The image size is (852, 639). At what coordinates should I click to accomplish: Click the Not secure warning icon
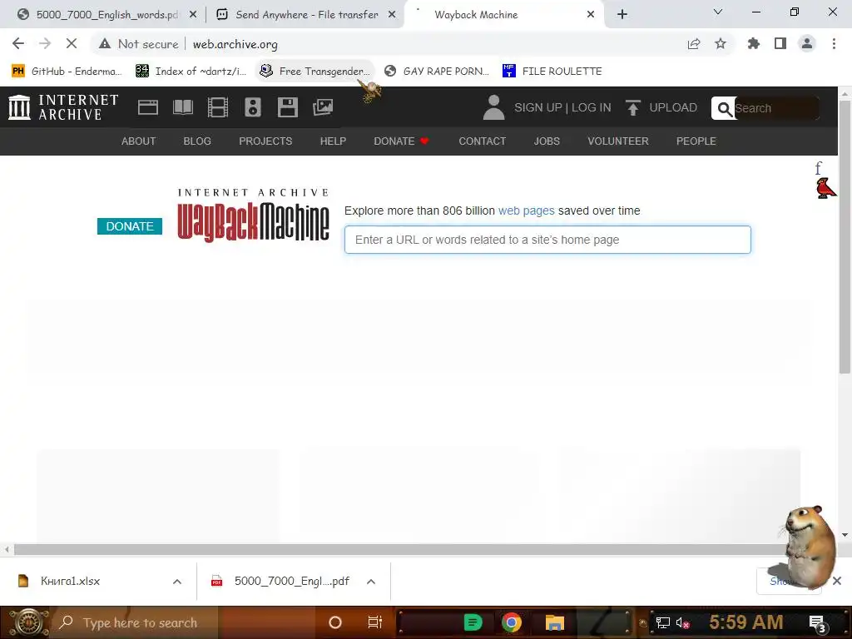(105, 44)
